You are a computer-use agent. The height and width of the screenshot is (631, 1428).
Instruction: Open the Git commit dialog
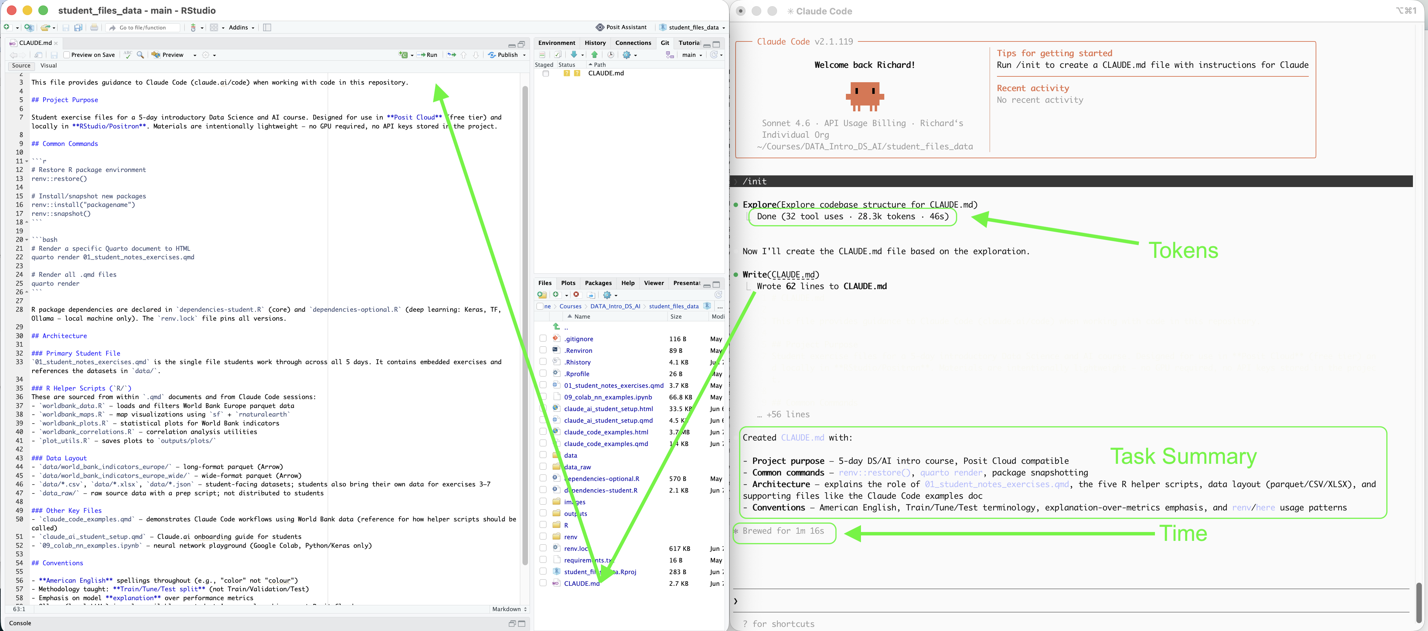point(558,55)
